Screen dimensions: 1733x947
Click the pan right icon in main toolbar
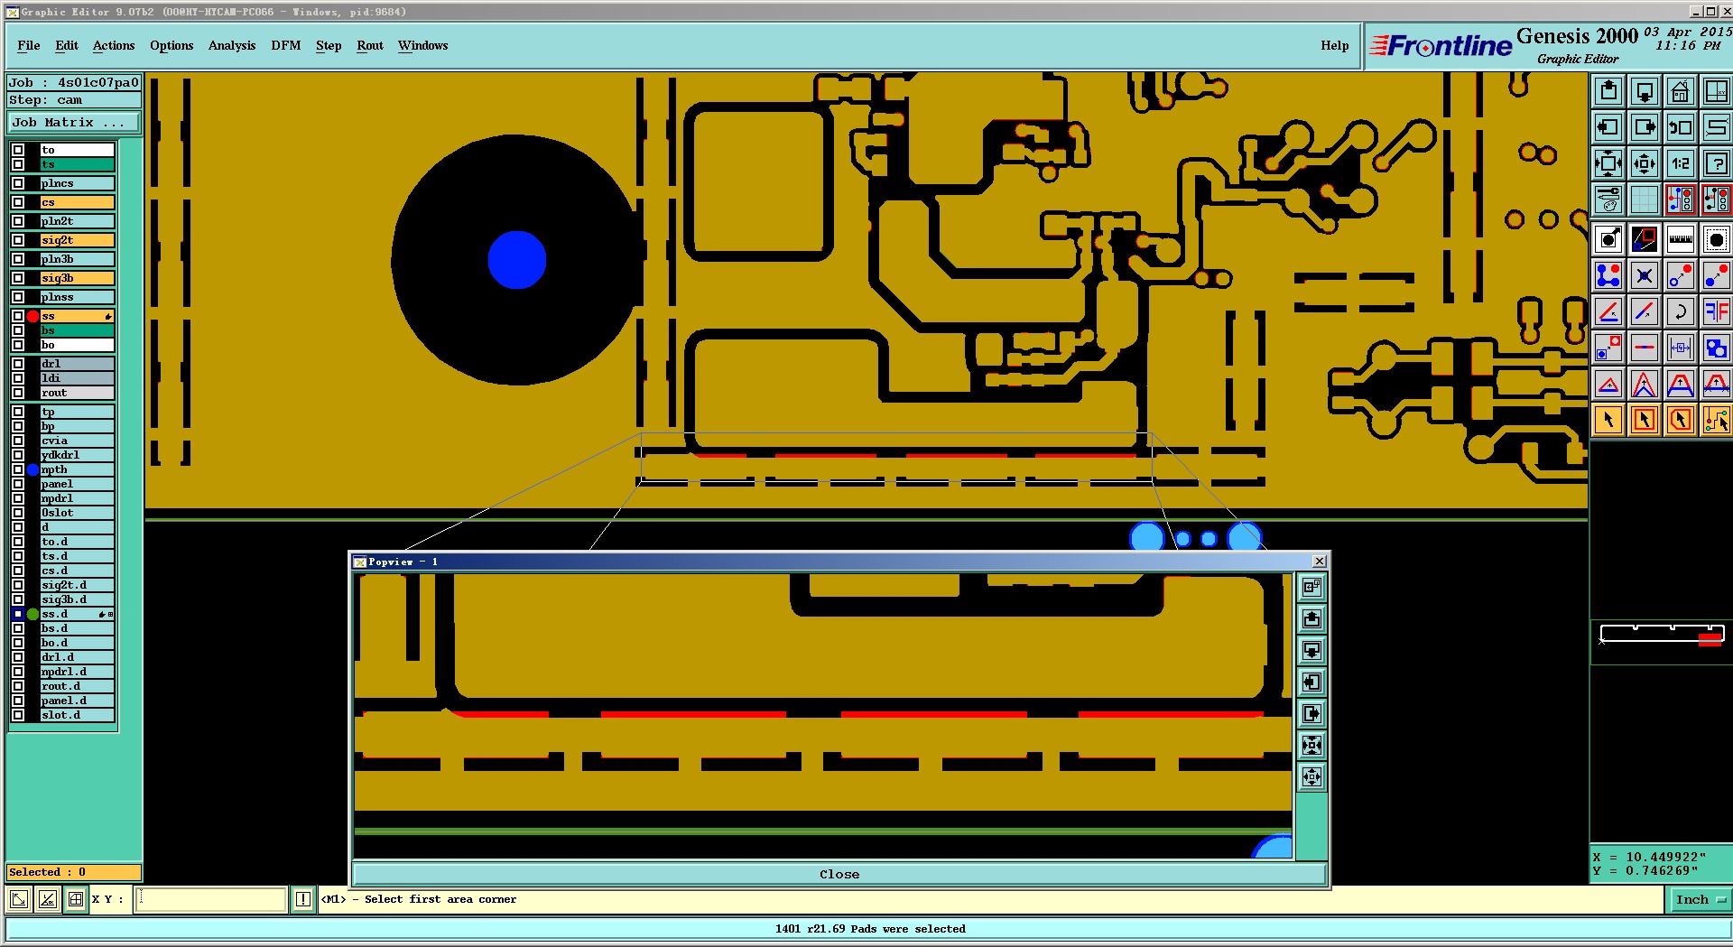point(1645,127)
